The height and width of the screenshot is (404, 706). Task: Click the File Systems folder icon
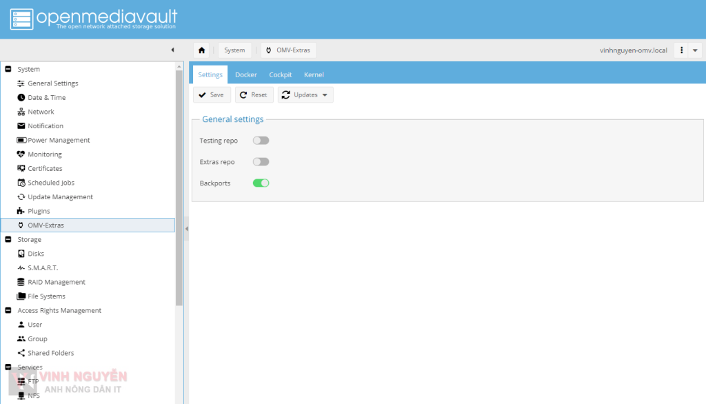21,296
